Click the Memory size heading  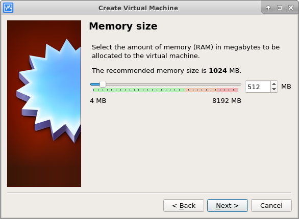coord(123,26)
